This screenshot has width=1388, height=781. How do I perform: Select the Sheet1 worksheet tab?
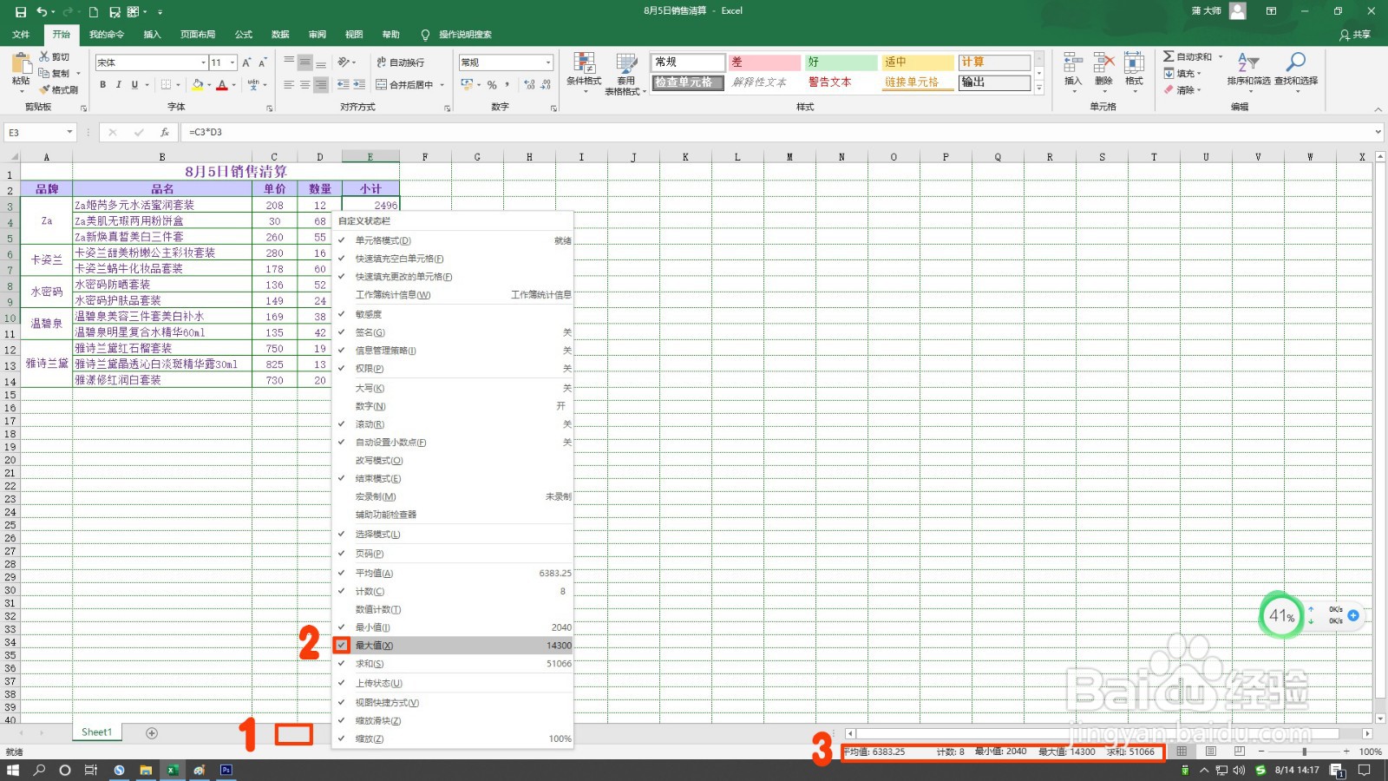96,732
